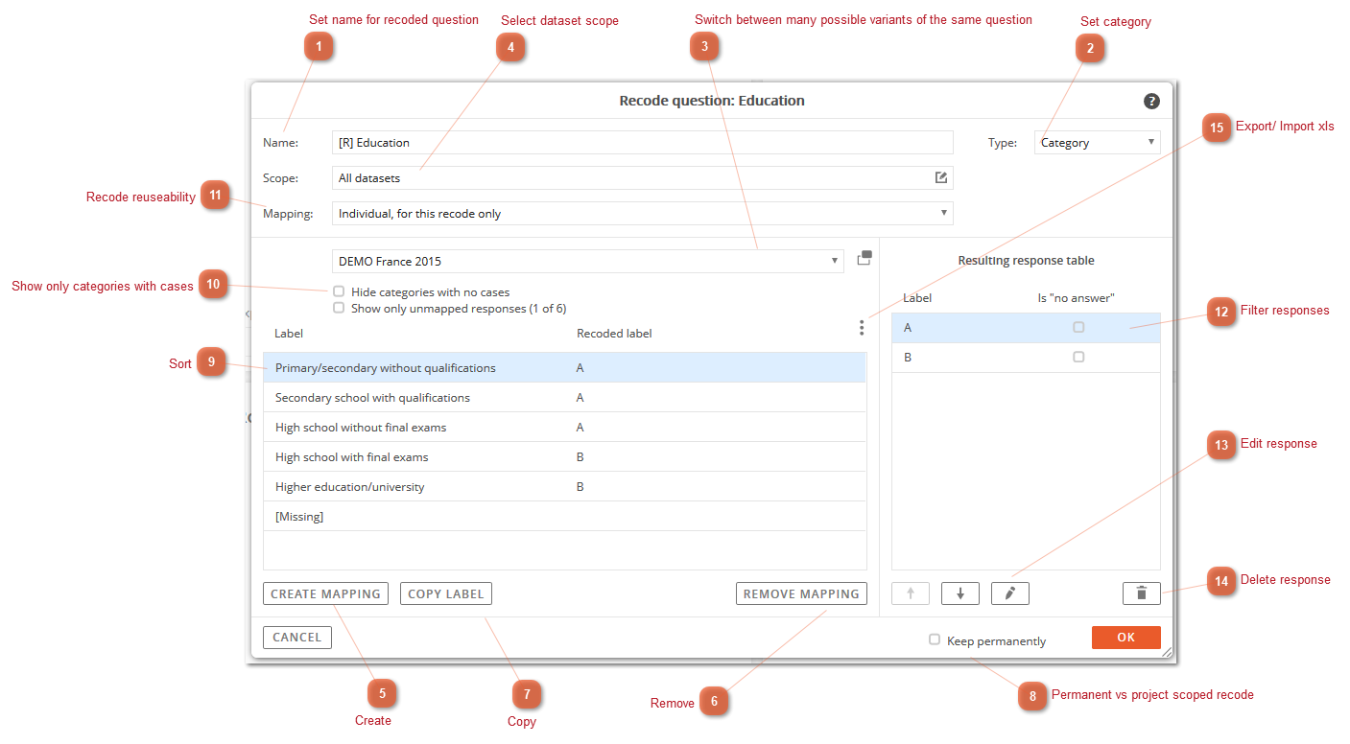Select response A in resulting table
This screenshot has height=744, width=1350.
[1026, 328]
